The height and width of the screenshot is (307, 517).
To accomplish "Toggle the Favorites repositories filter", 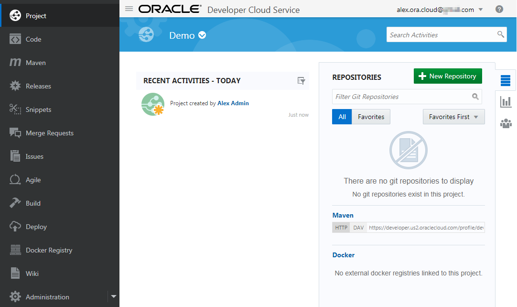I will [x=371, y=117].
